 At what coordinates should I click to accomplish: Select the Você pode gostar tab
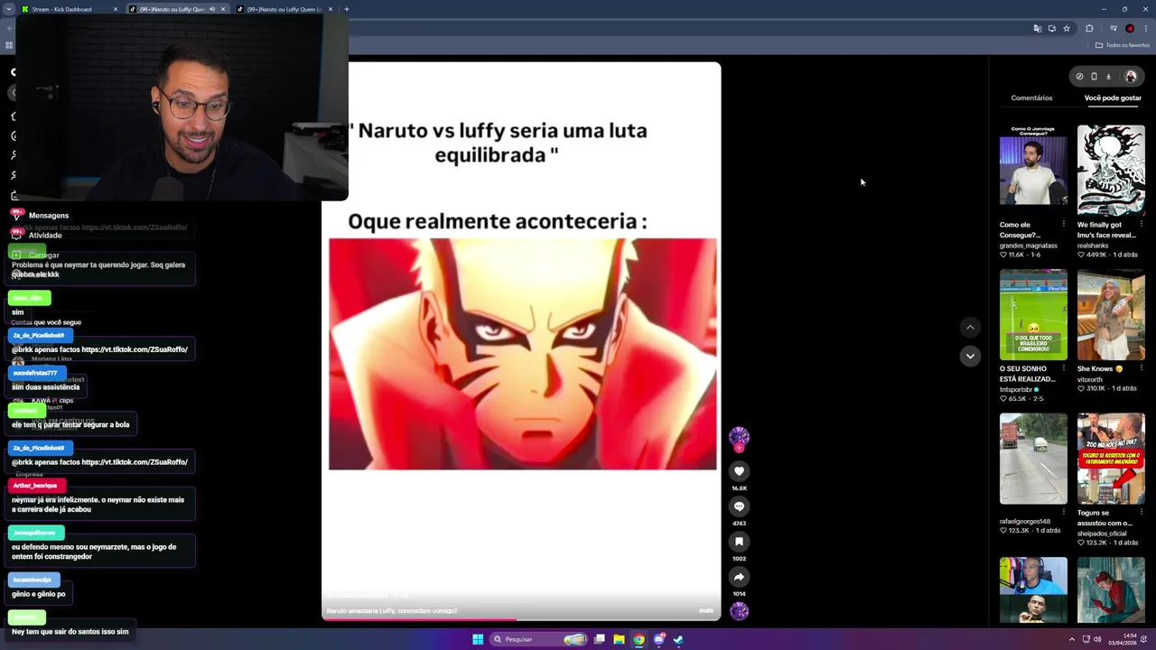click(1113, 97)
